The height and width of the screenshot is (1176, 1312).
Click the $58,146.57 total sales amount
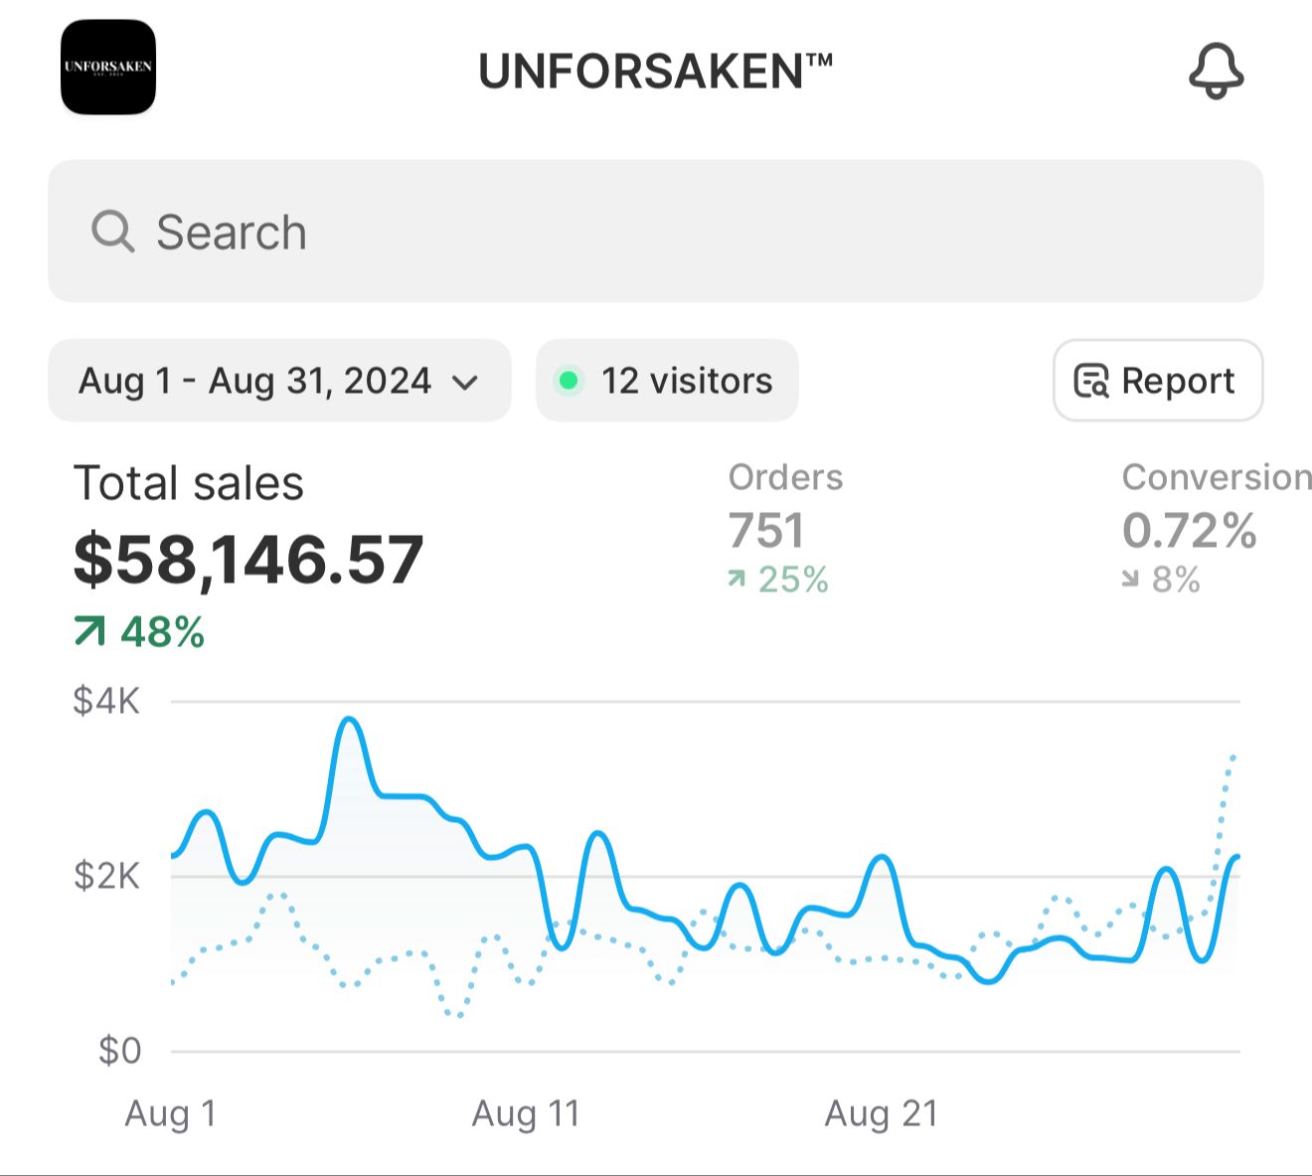pyautogui.click(x=248, y=560)
